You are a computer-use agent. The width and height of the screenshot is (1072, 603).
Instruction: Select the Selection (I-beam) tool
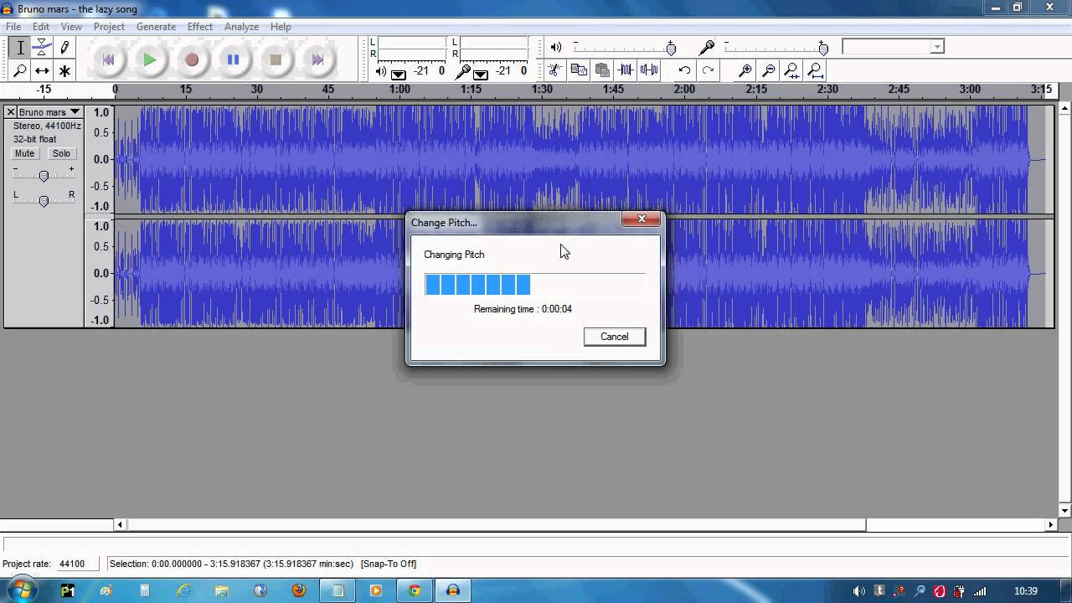(x=21, y=48)
